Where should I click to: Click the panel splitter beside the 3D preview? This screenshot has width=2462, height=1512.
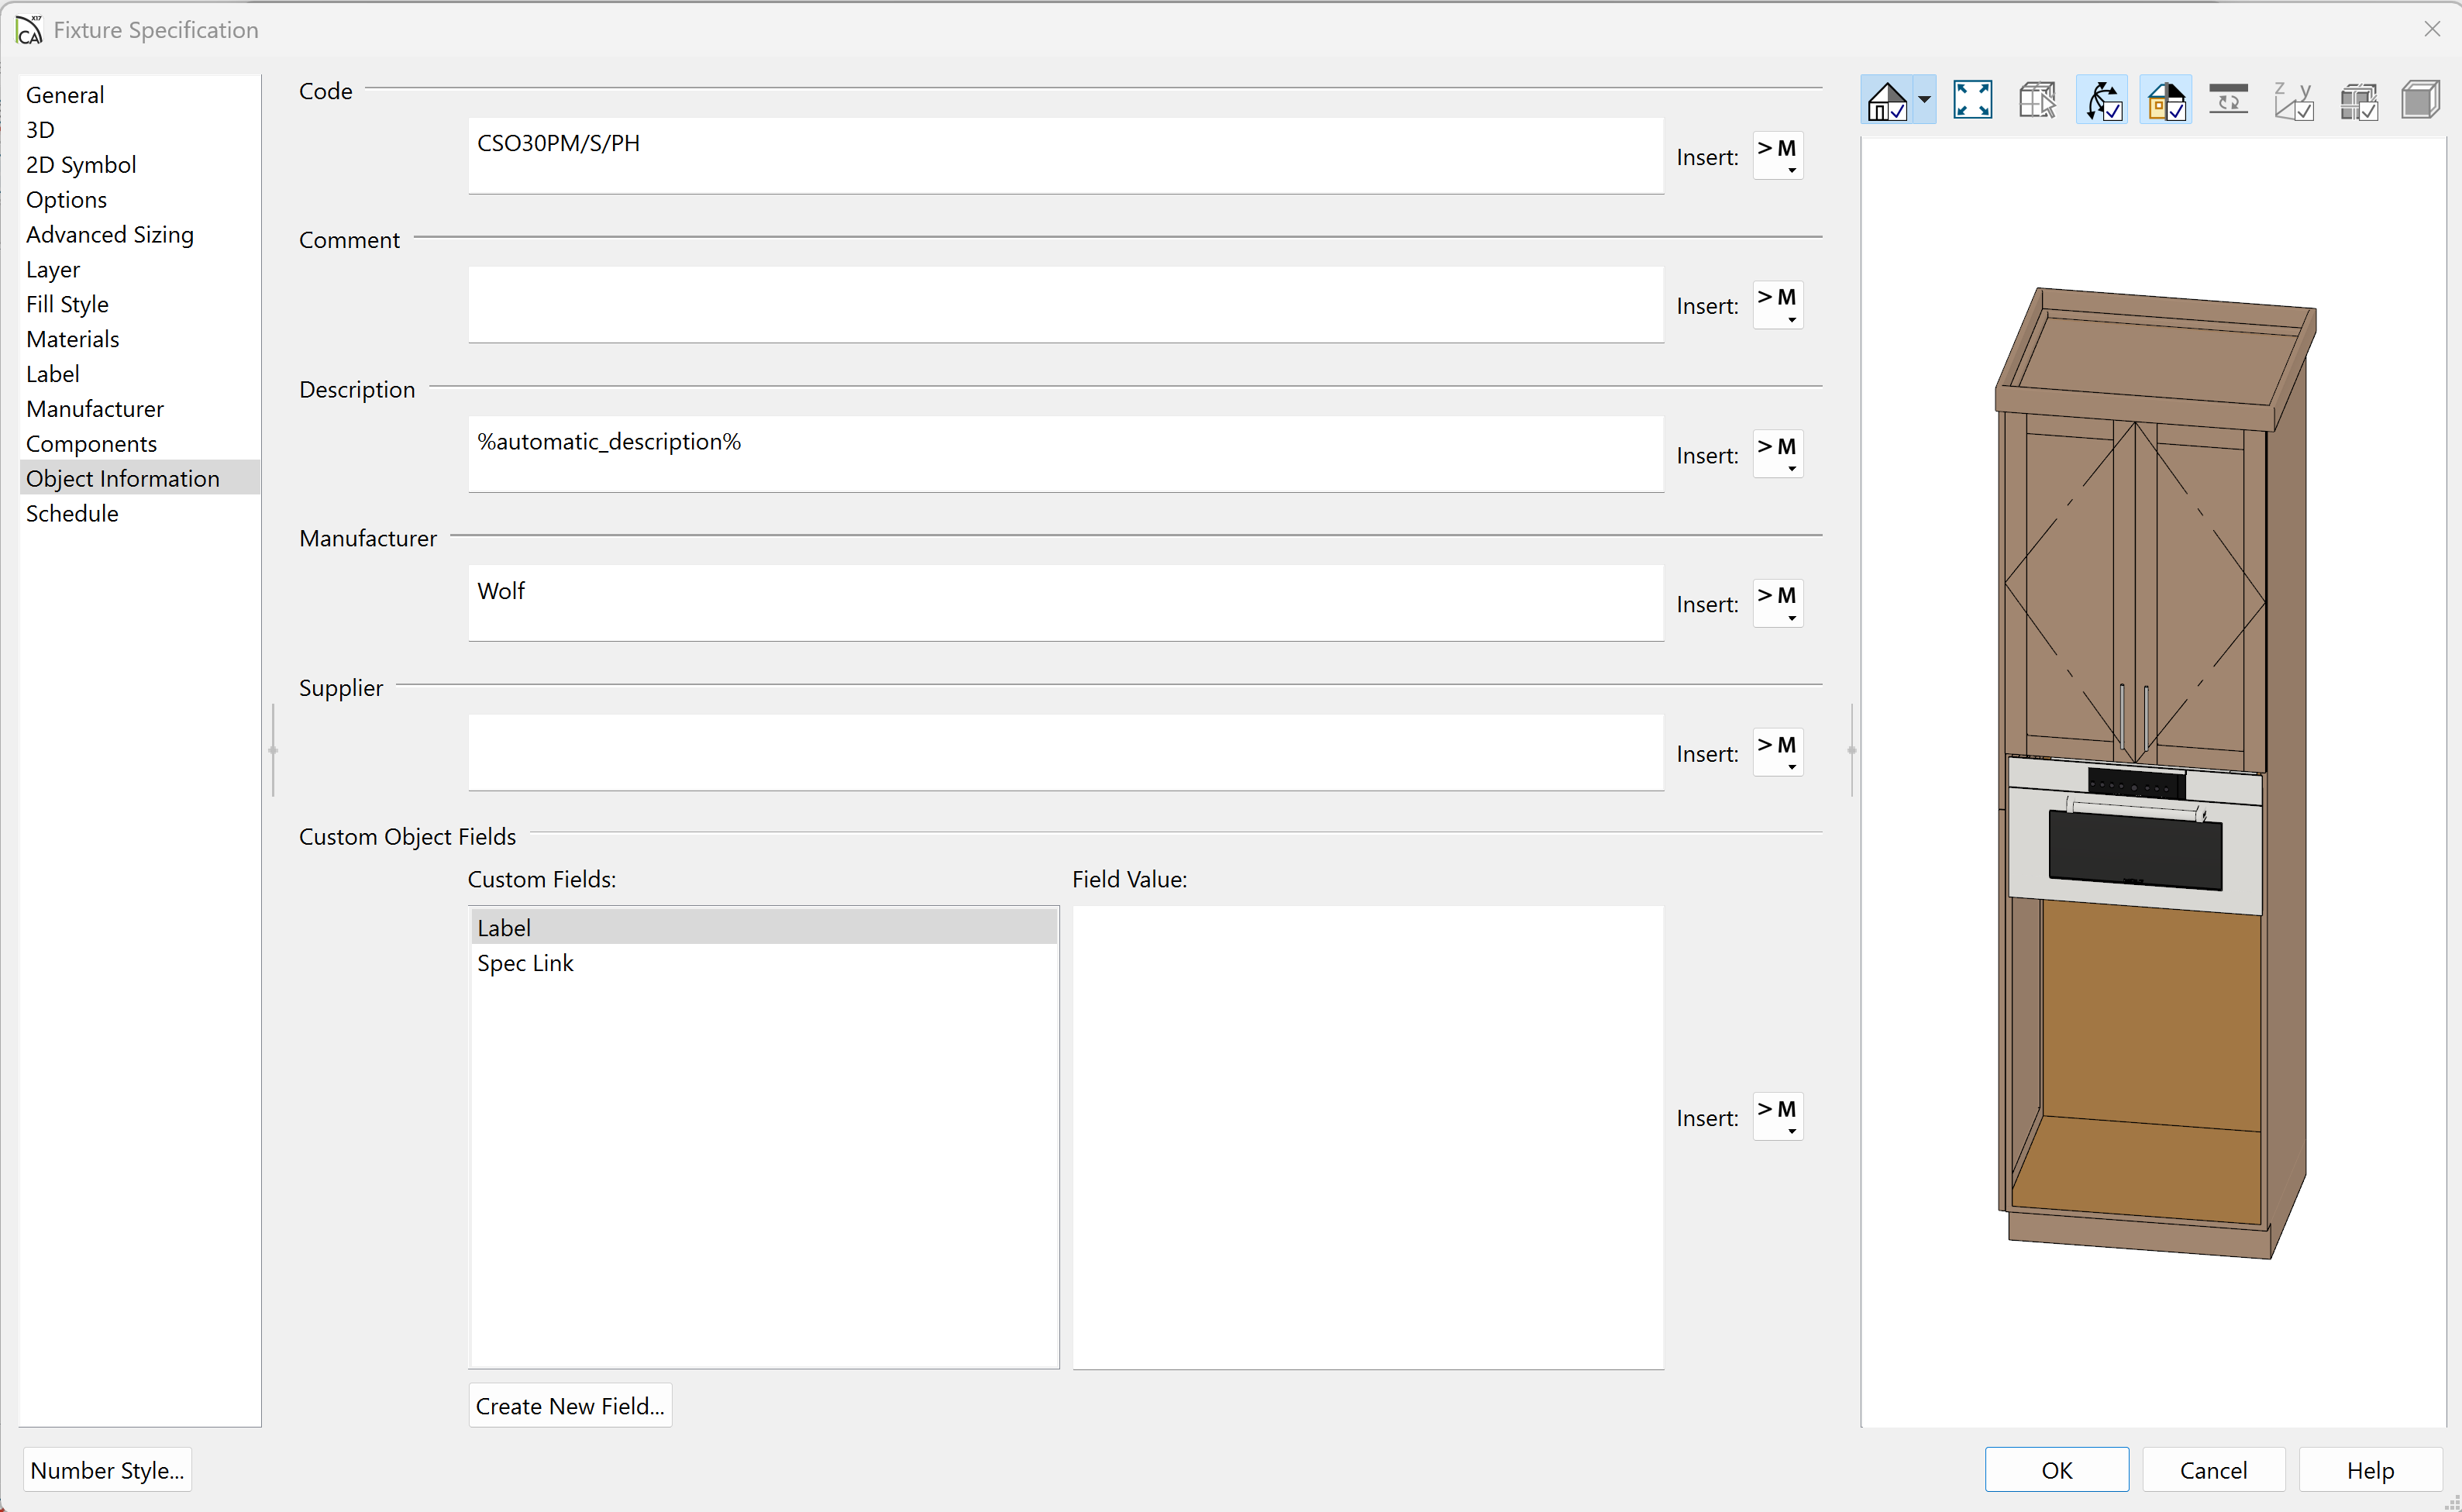pyautogui.click(x=1851, y=750)
